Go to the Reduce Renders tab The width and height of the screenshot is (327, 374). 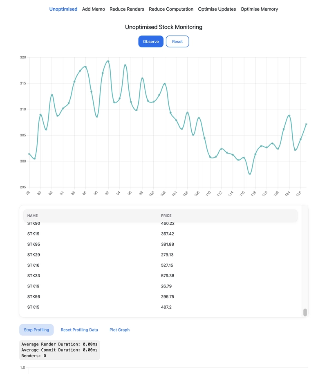coord(127,9)
